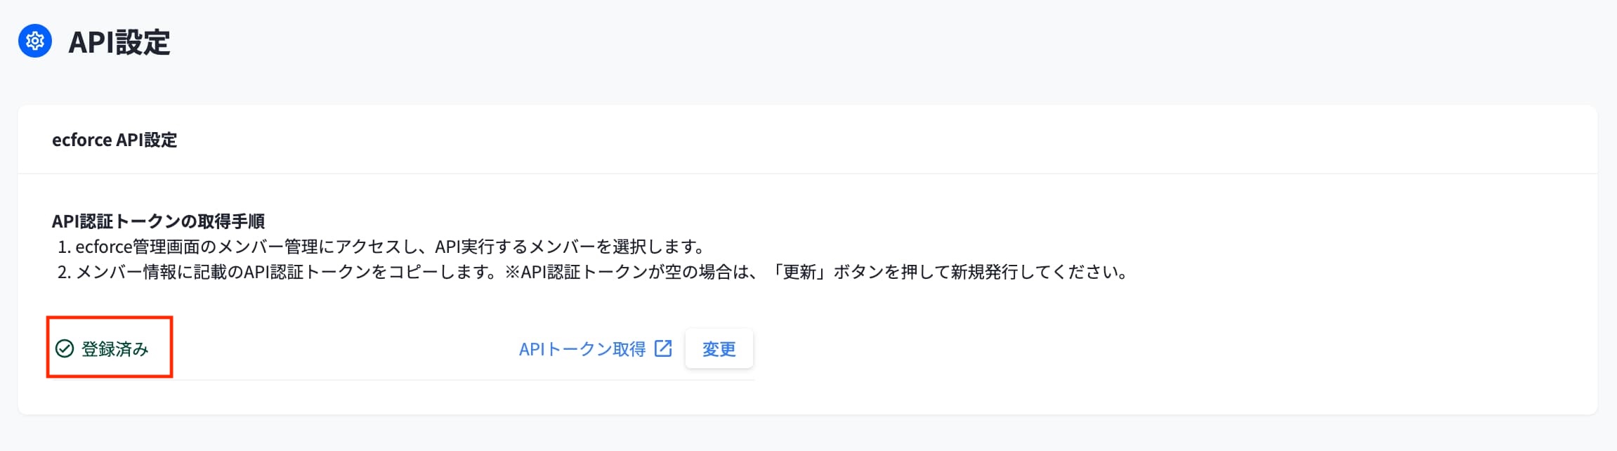The width and height of the screenshot is (1617, 451).
Task: Open the APIトークン取得 link
Action: (x=582, y=349)
